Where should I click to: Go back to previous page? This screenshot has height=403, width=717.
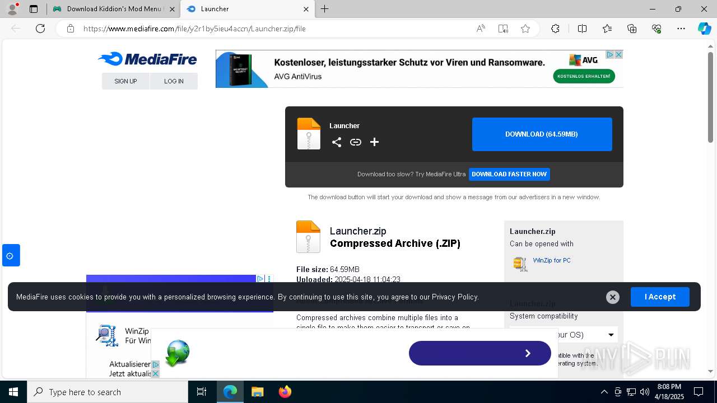tap(16, 29)
